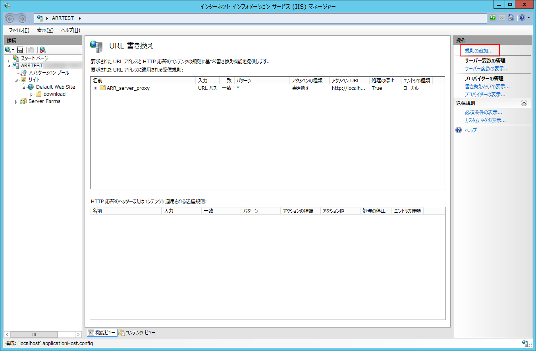The image size is (536, 351).
Task: Click サーバー変数の表示... link
Action: (486, 69)
